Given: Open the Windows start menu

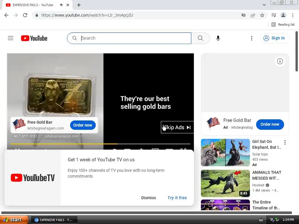Looking at the screenshot, I should (x=14, y=220).
